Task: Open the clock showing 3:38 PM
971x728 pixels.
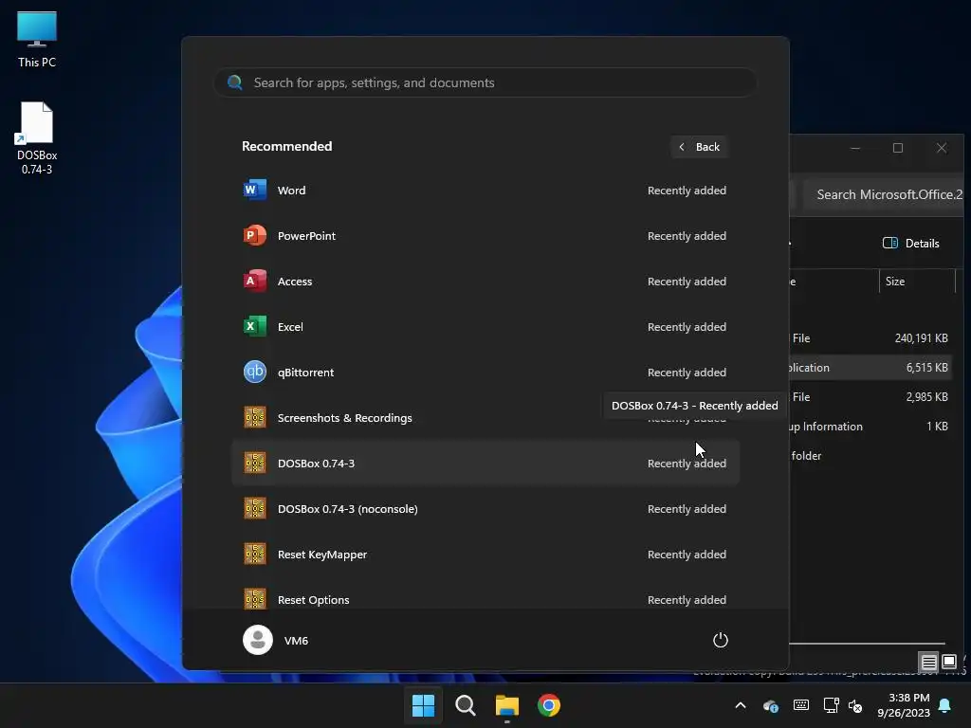Action: (904, 705)
